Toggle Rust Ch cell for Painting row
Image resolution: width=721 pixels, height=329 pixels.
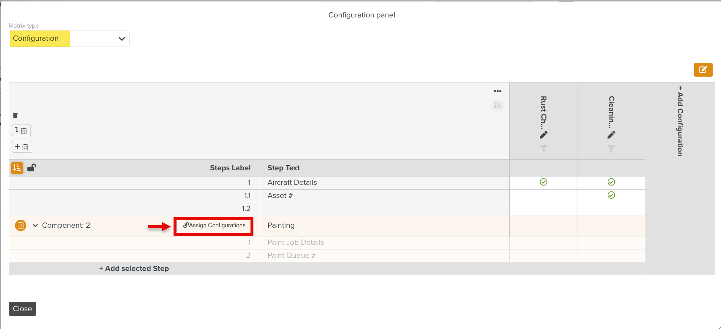click(x=543, y=226)
